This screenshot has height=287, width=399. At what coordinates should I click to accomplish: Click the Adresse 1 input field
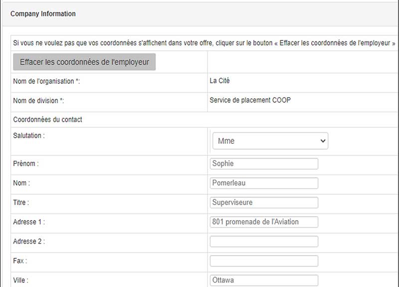click(264, 222)
